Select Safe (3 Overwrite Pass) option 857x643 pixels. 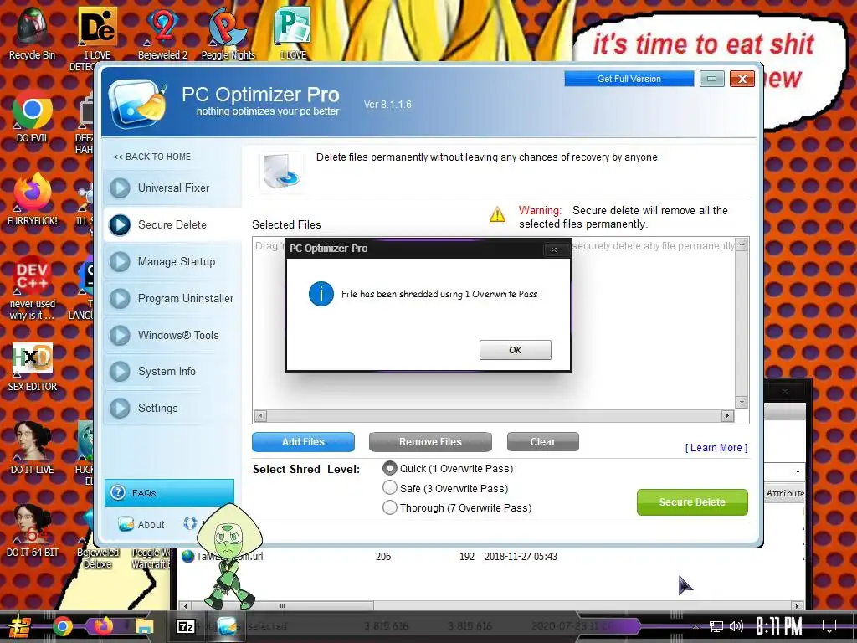390,488
